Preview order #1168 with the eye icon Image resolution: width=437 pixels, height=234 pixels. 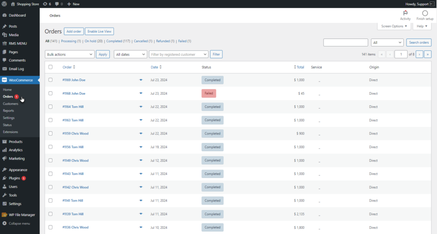[x=141, y=94]
